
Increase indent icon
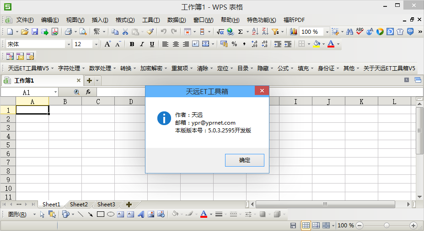point(288,44)
